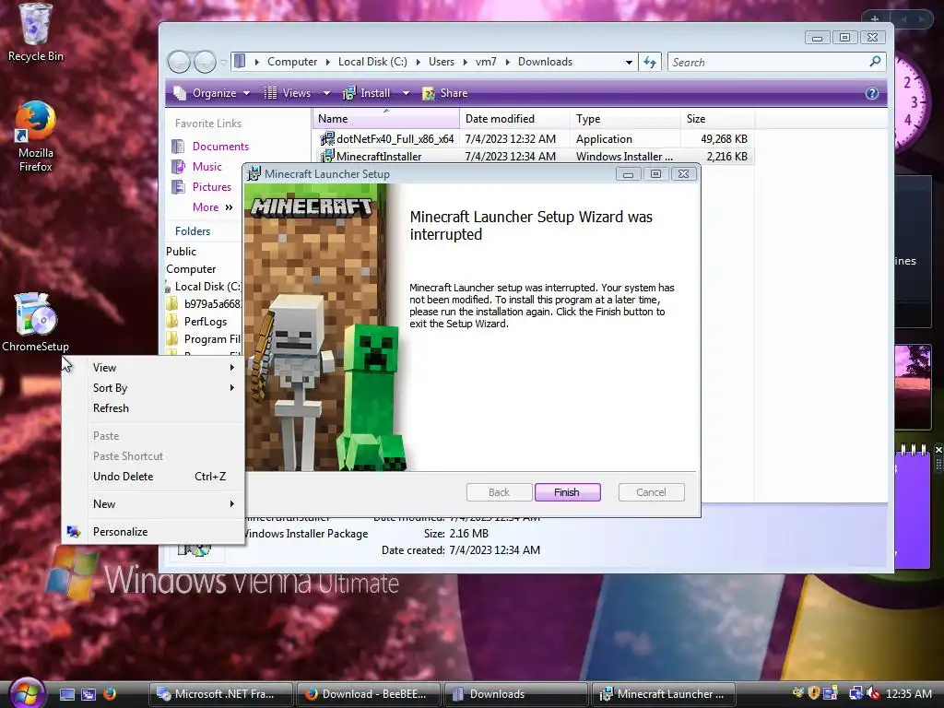Click the Documents favorite link icon
Image resolution: width=944 pixels, height=708 pixels.
178,147
